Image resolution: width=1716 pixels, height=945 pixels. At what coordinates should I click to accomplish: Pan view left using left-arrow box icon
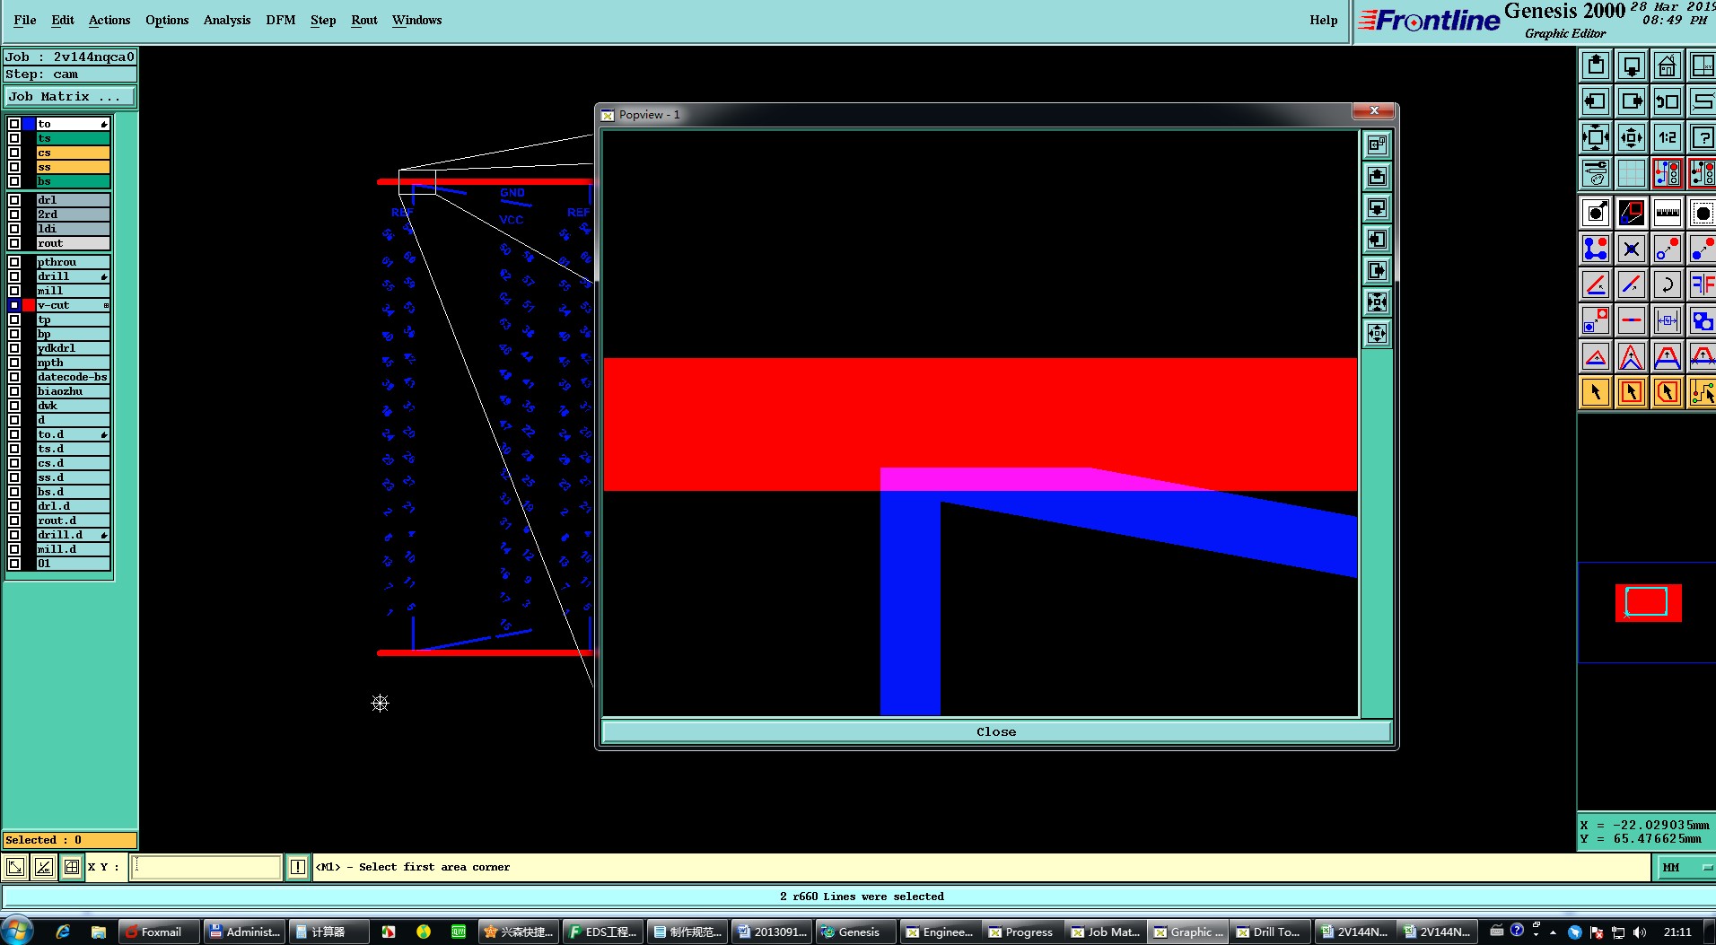click(1596, 101)
